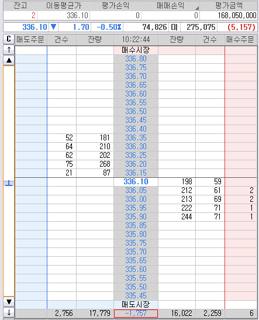Screen dimensions: 259x320
Task: Select bid price 335.95 row
Action: [x=136, y=208]
